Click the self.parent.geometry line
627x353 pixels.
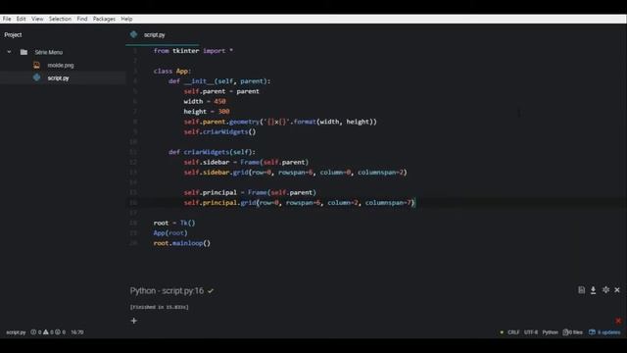280,122
